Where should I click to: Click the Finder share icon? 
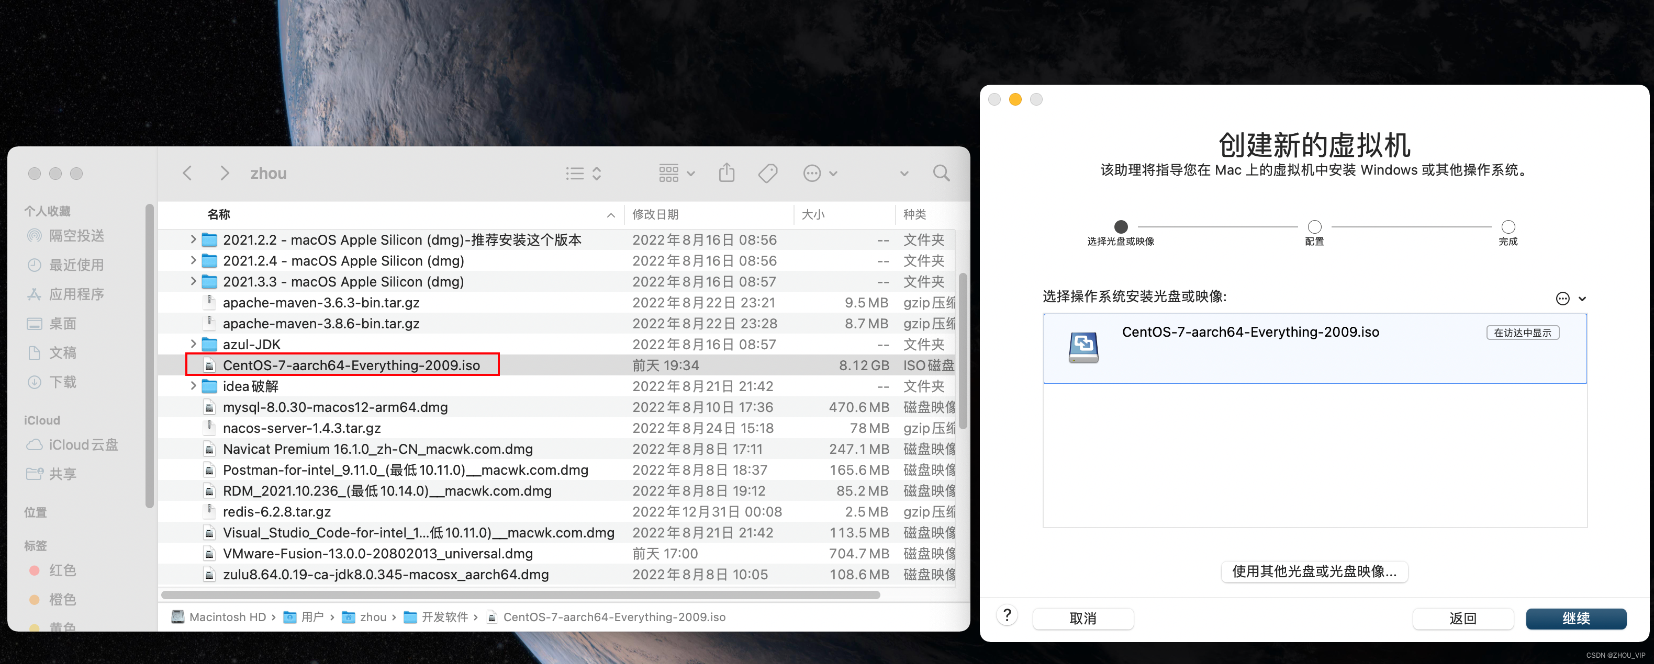(x=726, y=173)
